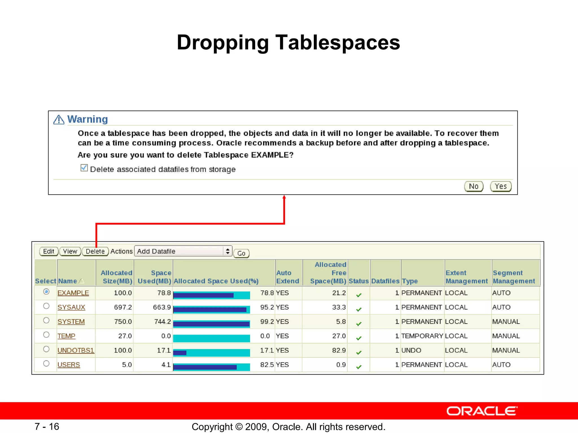Click UNDOTBS1 space used progress bar

pyautogui.click(x=211, y=353)
